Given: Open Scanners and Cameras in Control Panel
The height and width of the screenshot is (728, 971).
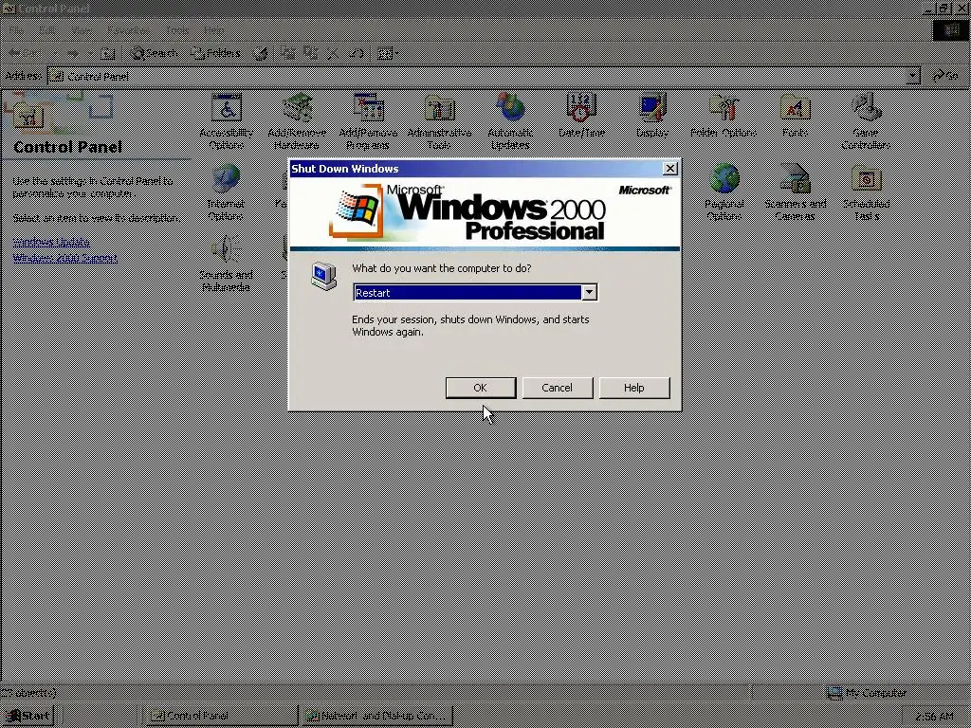Looking at the screenshot, I should (x=796, y=191).
